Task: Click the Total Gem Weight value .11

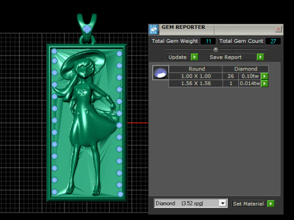Action: coord(208,41)
